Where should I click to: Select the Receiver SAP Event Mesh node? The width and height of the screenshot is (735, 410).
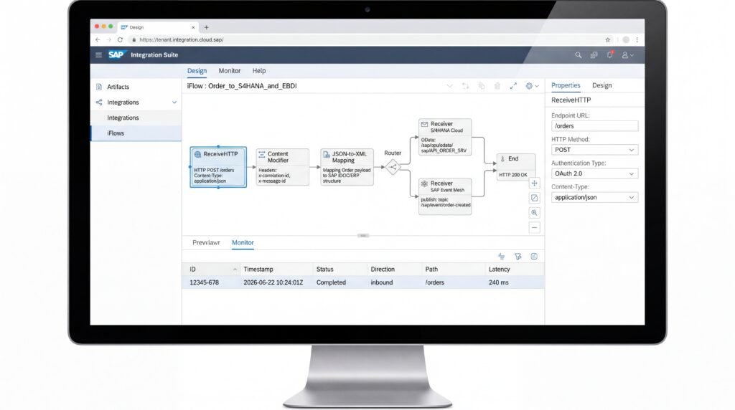click(445, 196)
